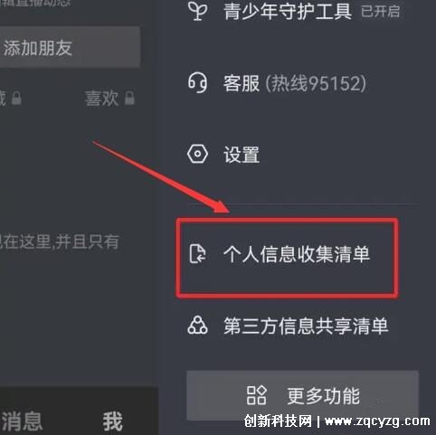
Task: Tap the document icon beside 个人信息收集清单
Action: [197, 254]
